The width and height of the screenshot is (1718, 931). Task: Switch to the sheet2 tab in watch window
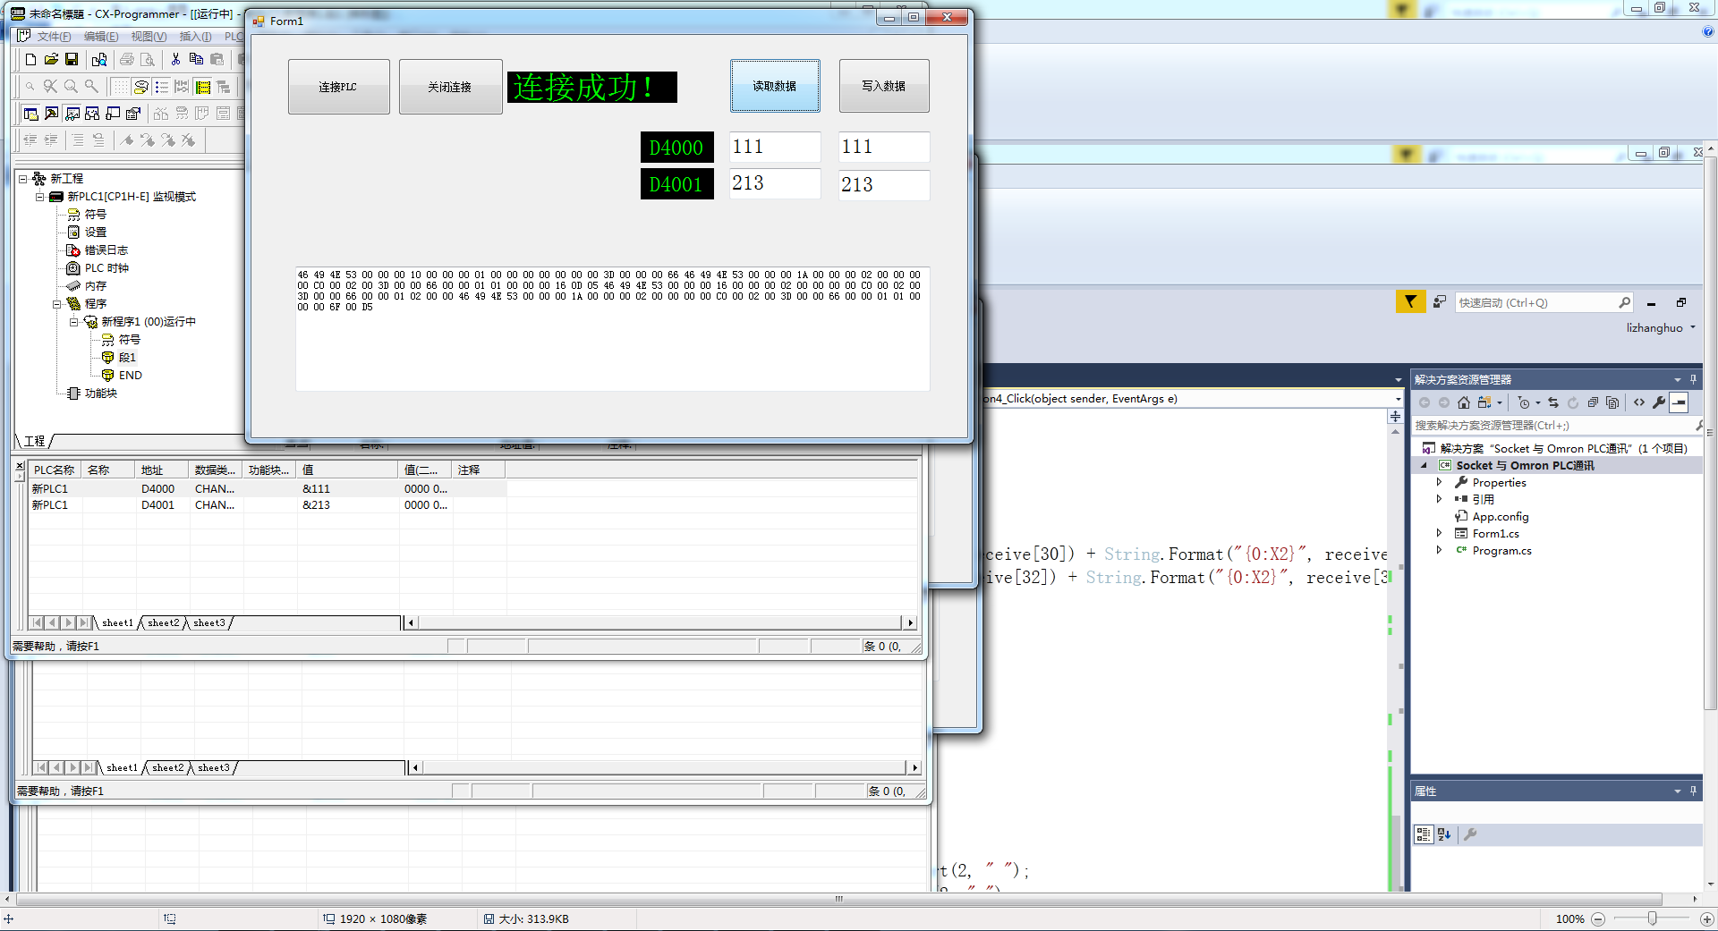tap(163, 622)
